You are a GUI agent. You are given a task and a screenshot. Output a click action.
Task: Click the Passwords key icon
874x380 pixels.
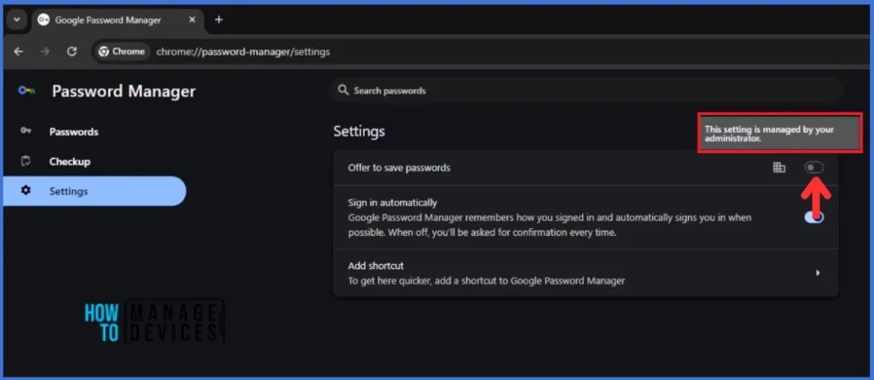pos(26,131)
